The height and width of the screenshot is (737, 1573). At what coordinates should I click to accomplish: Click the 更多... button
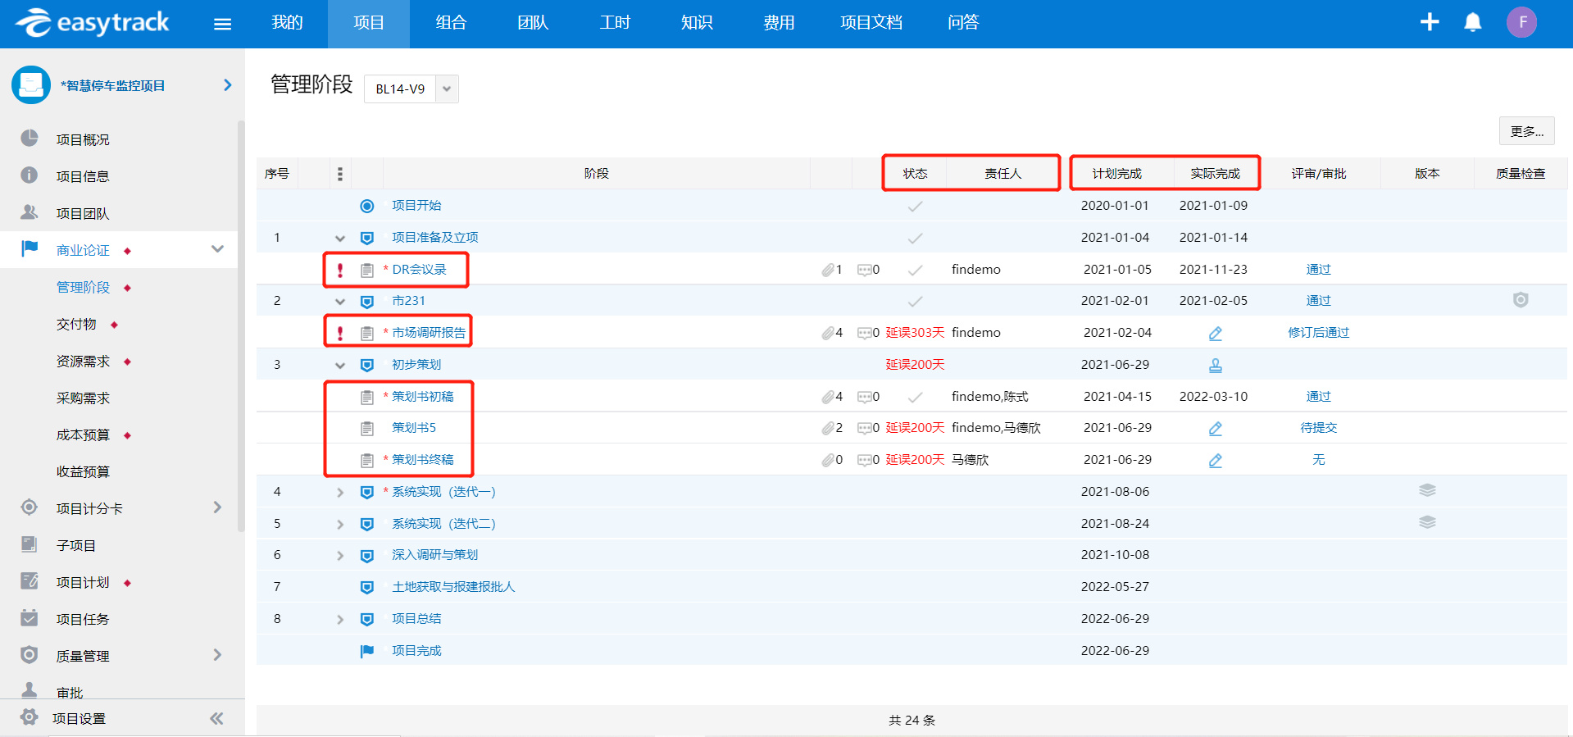pyautogui.click(x=1526, y=131)
